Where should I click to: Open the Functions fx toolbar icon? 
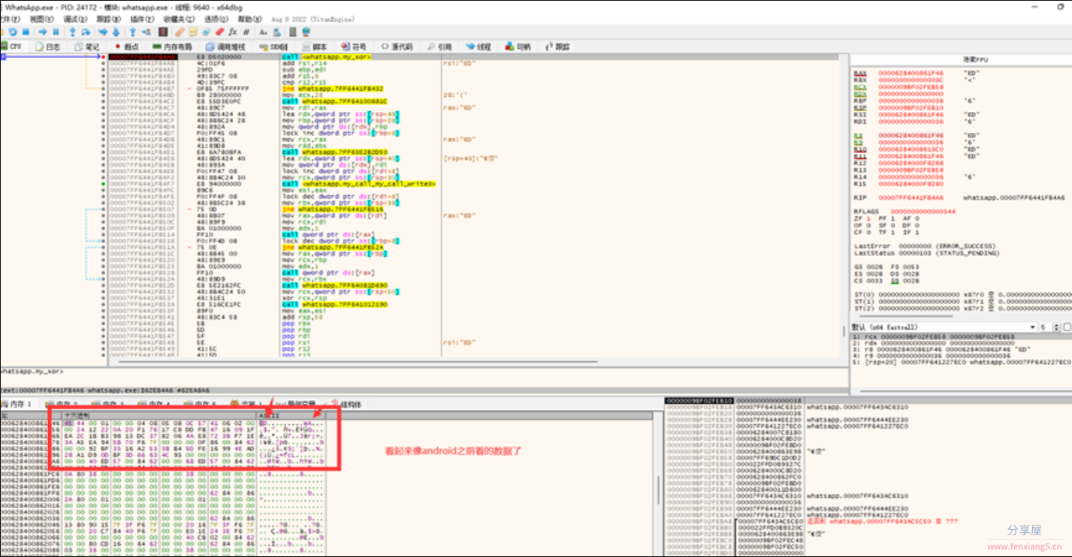(232, 32)
